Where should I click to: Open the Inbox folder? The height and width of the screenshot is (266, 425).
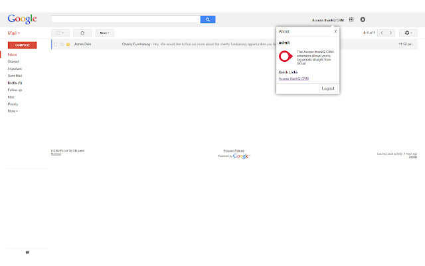[12, 55]
